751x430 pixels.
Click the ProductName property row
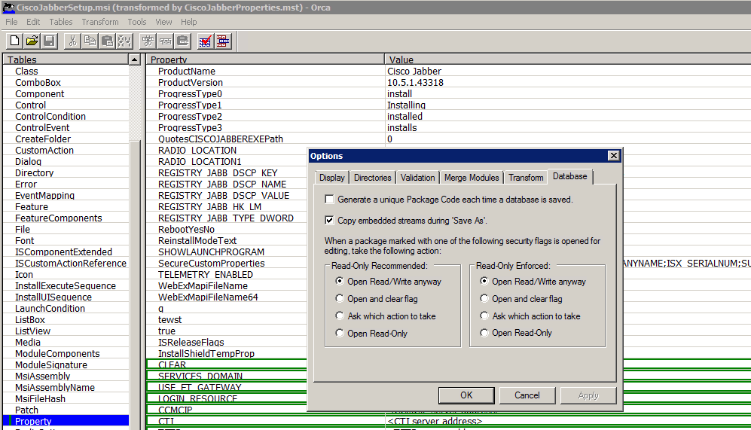187,72
